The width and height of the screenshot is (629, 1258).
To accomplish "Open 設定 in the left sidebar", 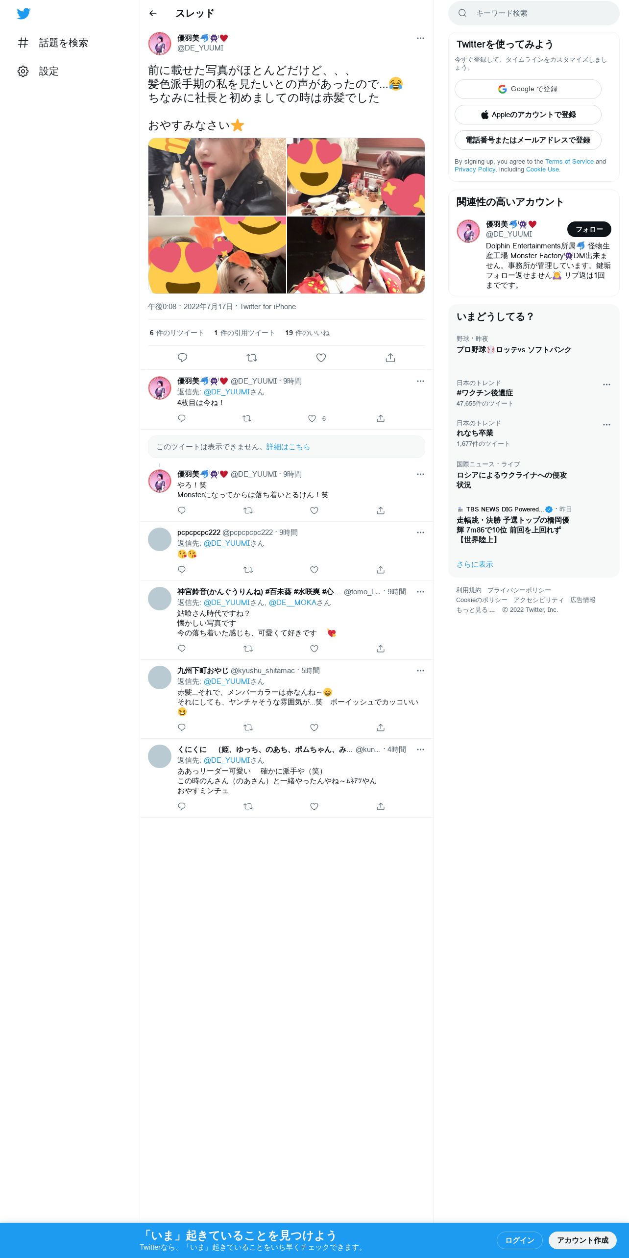I will click(x=38, y=71).
